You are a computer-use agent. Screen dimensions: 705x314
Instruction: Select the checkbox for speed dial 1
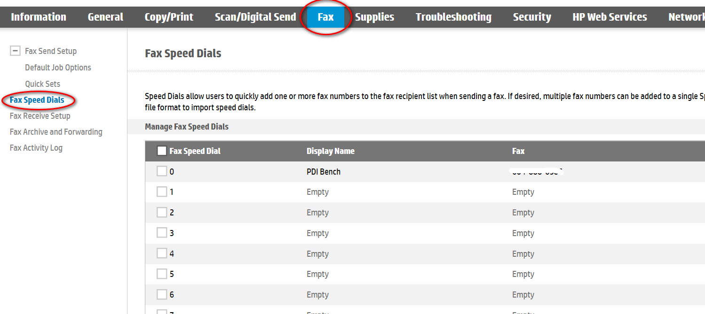(x=162, y=192)
